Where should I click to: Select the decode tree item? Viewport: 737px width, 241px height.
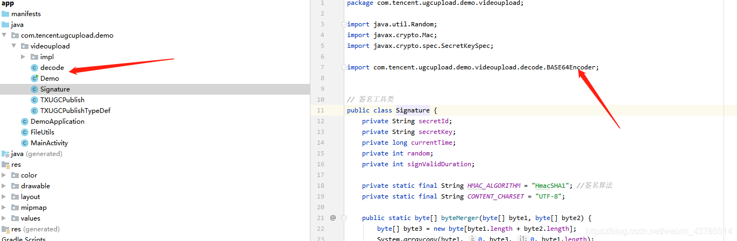pos(52,68)
